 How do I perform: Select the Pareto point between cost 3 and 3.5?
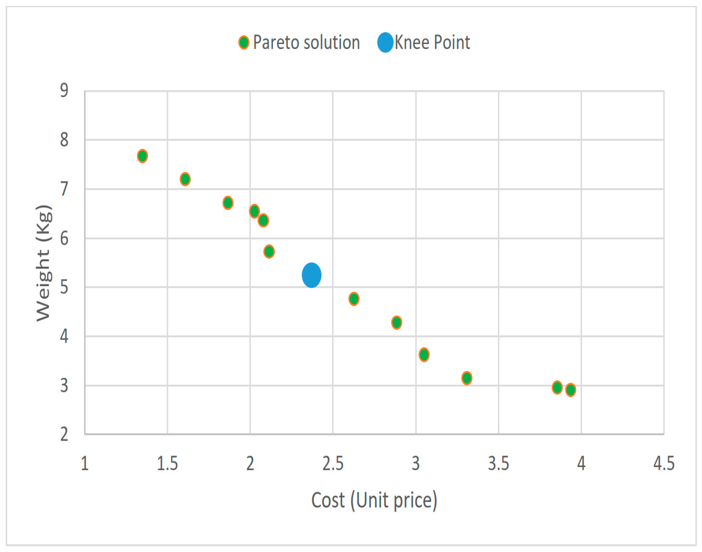coord(467,378)
